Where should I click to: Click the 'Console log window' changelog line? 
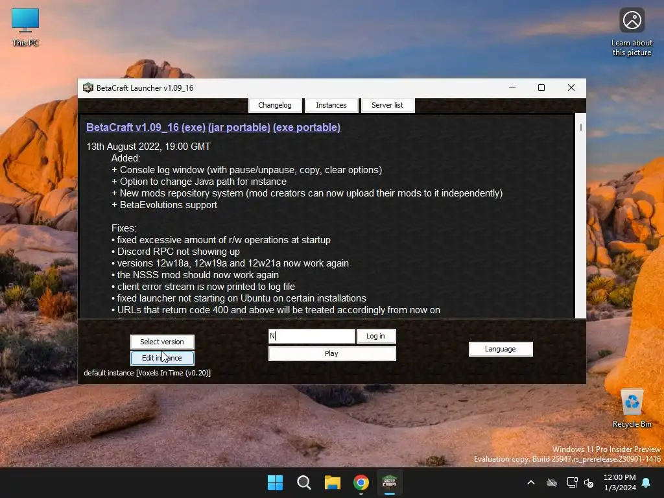point(246,170)
